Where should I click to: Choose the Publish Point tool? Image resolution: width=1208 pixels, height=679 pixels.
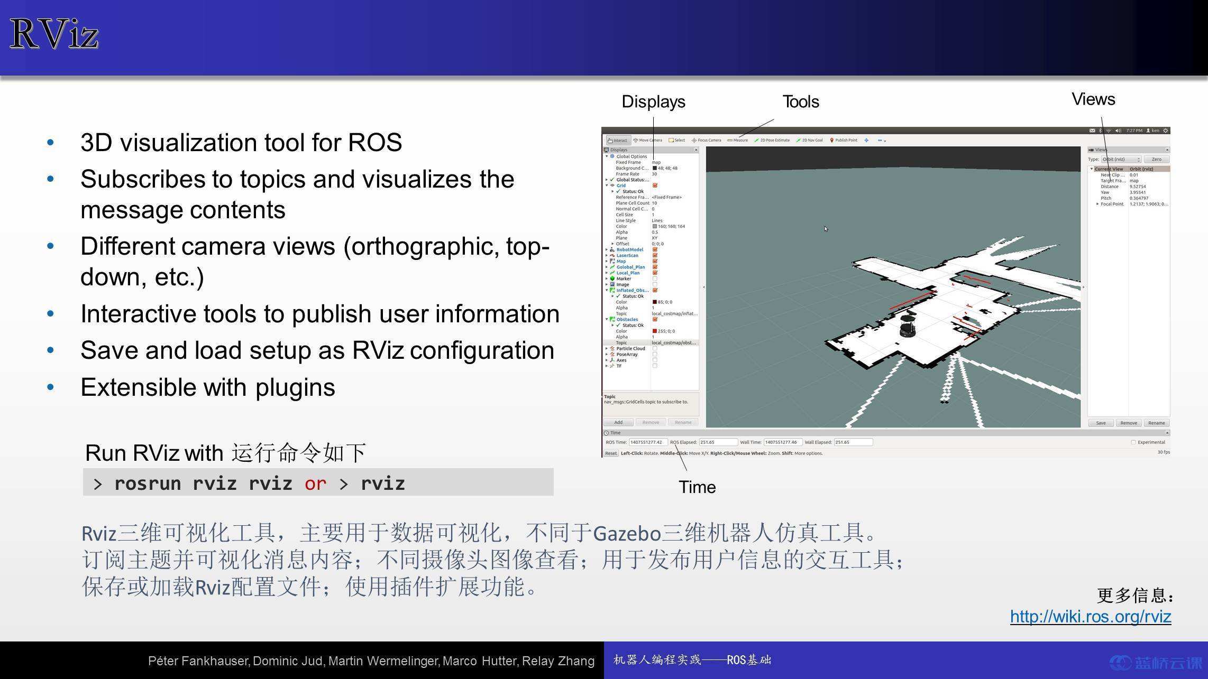(x=843, y=141)
